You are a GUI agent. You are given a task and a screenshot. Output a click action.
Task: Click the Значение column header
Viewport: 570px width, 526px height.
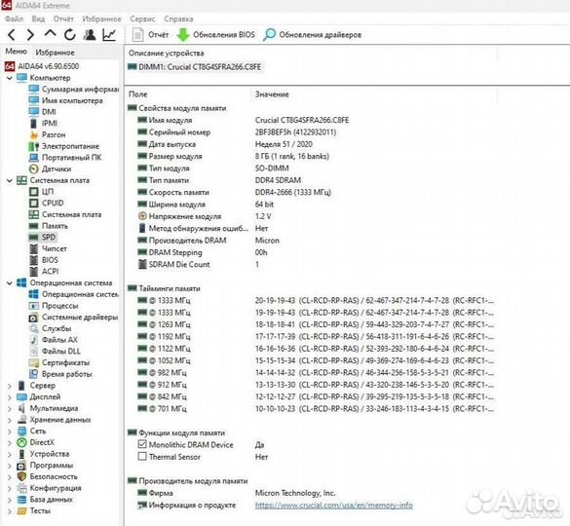[x=272, y=94]
